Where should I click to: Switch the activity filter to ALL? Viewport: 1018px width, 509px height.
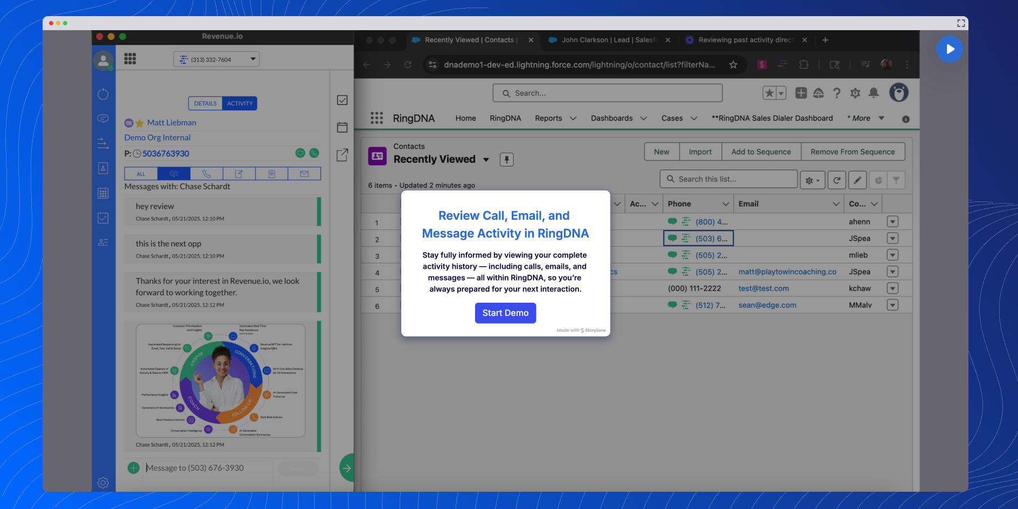click(x=141, y=173)
